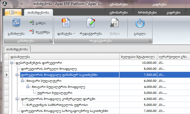Collapse დირექტორის მოადგილე კომერციულ დარგში node
The height and width of the screenshot is (114, 190).
click(17, 99)
